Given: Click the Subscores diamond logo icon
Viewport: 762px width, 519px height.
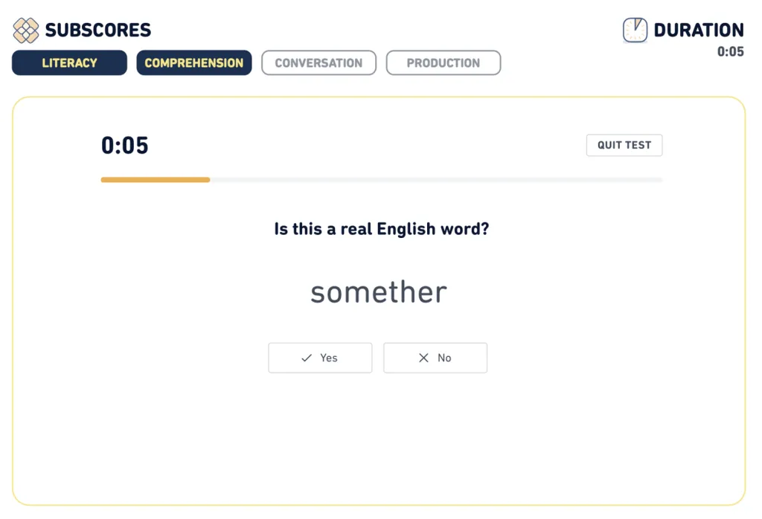Looking at the screenshot, I should 25,30.
